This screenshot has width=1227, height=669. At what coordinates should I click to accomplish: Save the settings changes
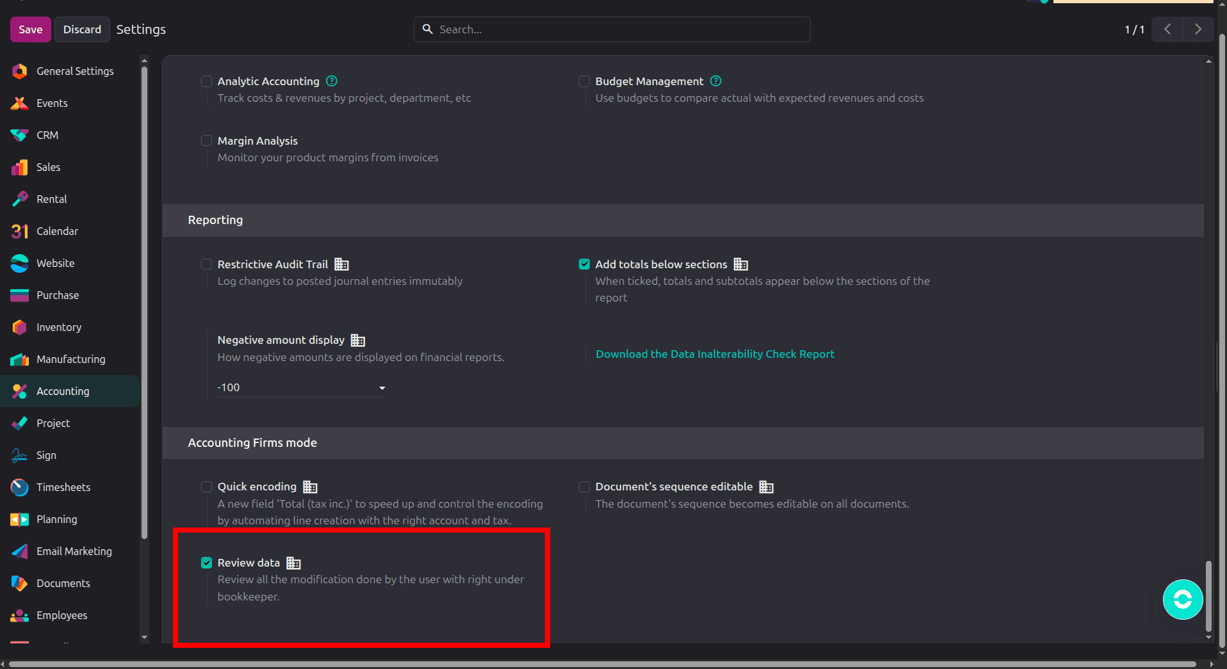point(31,29)
